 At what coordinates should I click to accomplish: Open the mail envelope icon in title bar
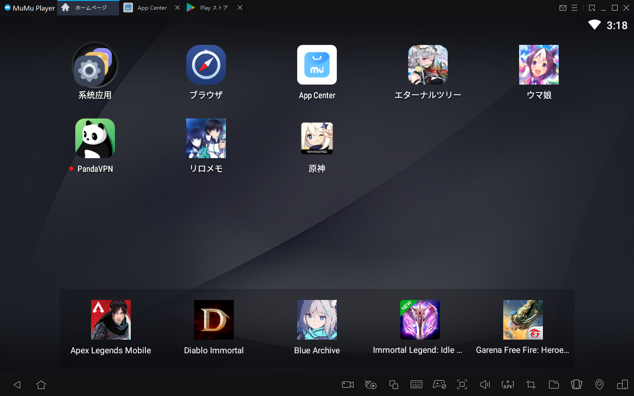[563, 8]
